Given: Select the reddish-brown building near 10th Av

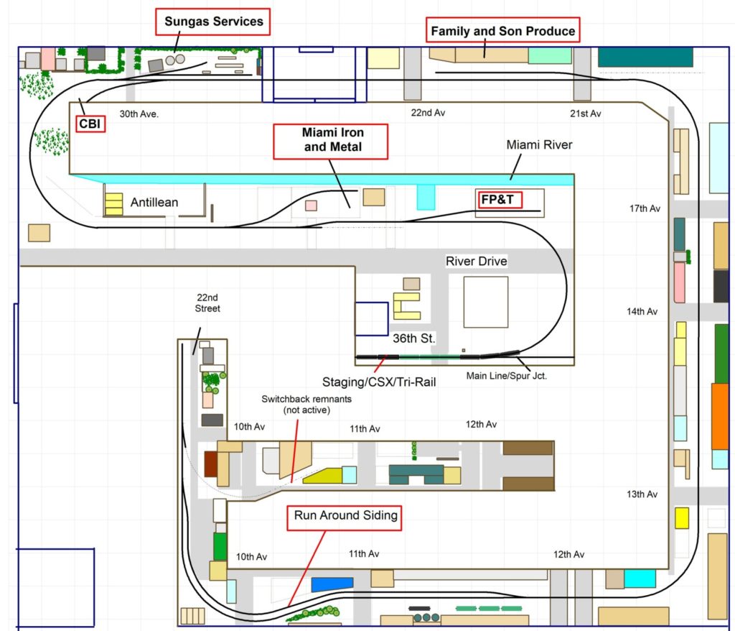Looking at the screenshot, I should tap(210, 464).
